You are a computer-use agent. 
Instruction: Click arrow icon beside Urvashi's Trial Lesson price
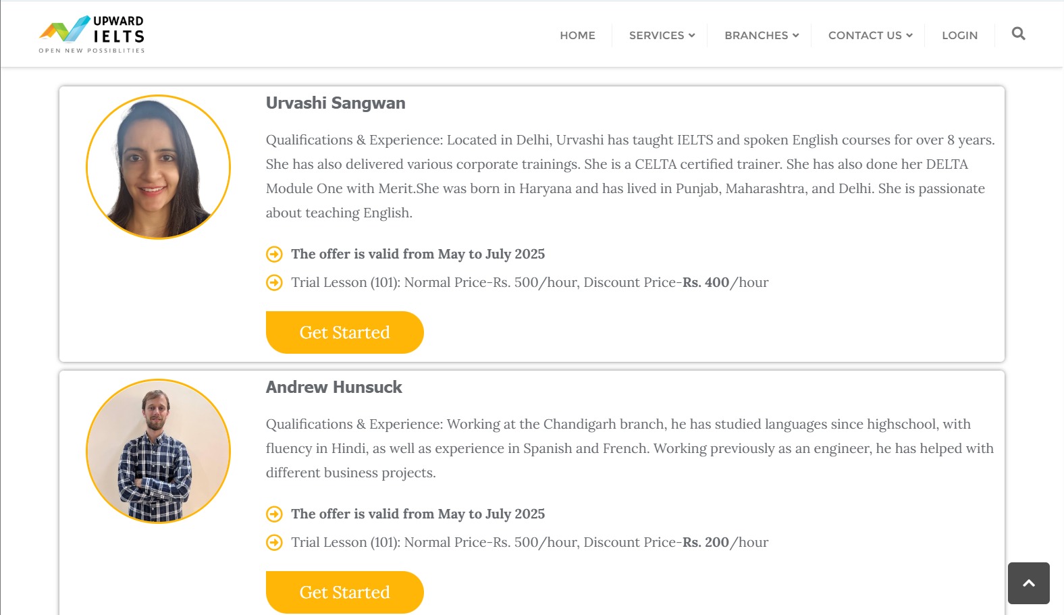point(274,283)
